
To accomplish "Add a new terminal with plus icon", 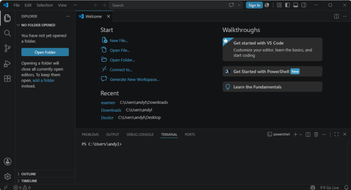I will pos(295,134).
